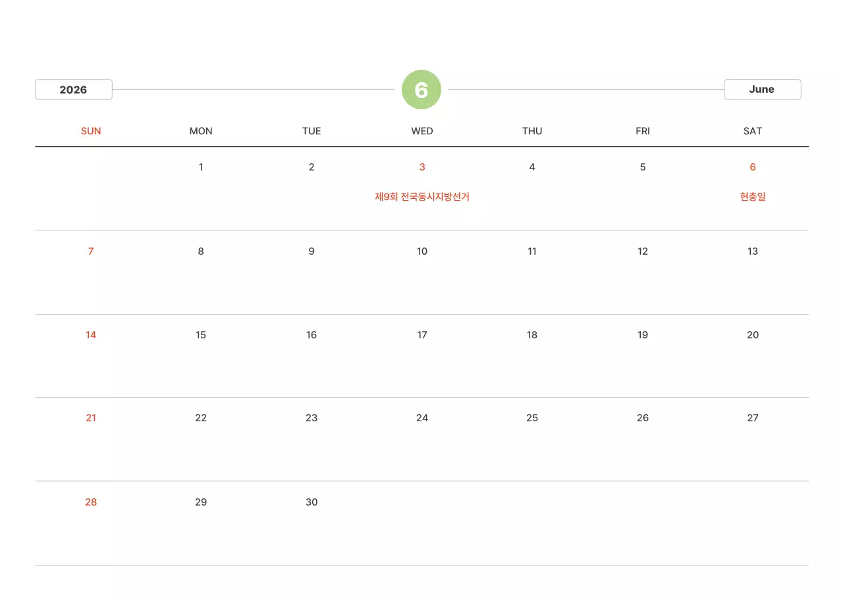Select date 3 in the calendar
The image size is (843, 603).
click(x=422, y=167)
